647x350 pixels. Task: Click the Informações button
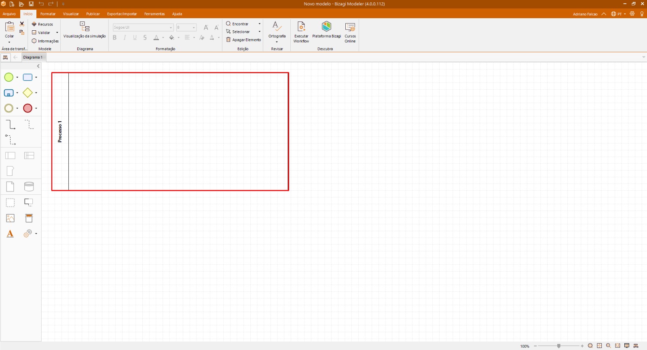(45, 41)
